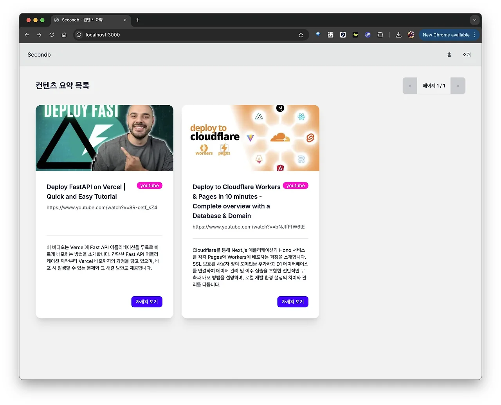501x405 pixels.
Task: Open the Chrome profile avatar
Action: pyautogui.click(x=411, y=35)
